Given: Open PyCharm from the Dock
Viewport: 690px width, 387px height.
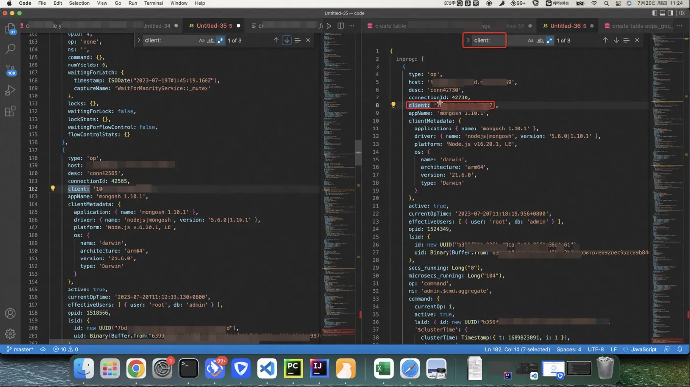Looking at the screenshot, I should [293, 368].
